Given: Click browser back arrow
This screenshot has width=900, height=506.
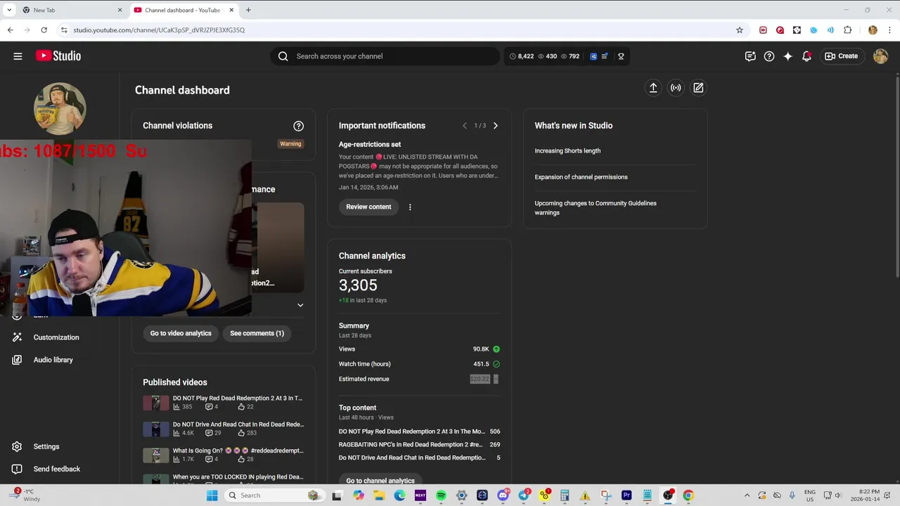Looking at the screenshot, I should (x=10, y=30).
